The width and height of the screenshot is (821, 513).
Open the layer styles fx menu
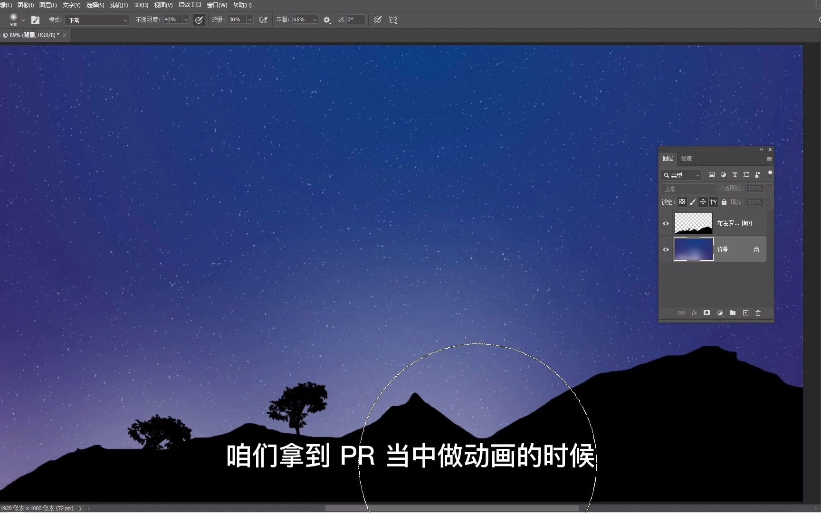coord(694,313)
